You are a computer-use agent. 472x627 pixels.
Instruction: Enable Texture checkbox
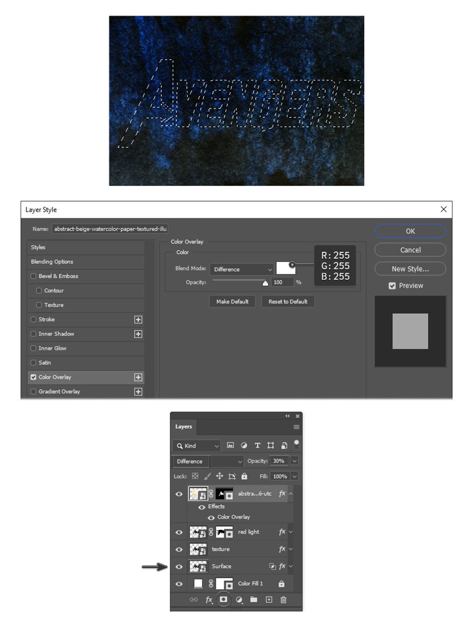39,305
